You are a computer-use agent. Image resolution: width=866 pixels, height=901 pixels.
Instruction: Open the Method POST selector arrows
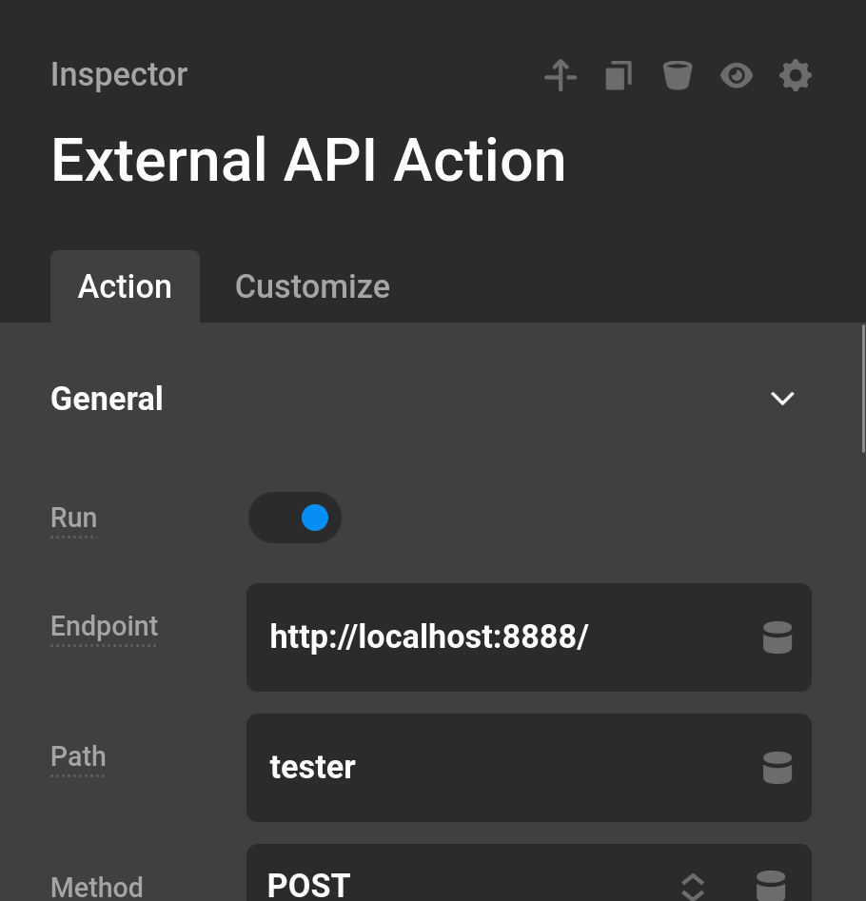coord(693,887)
